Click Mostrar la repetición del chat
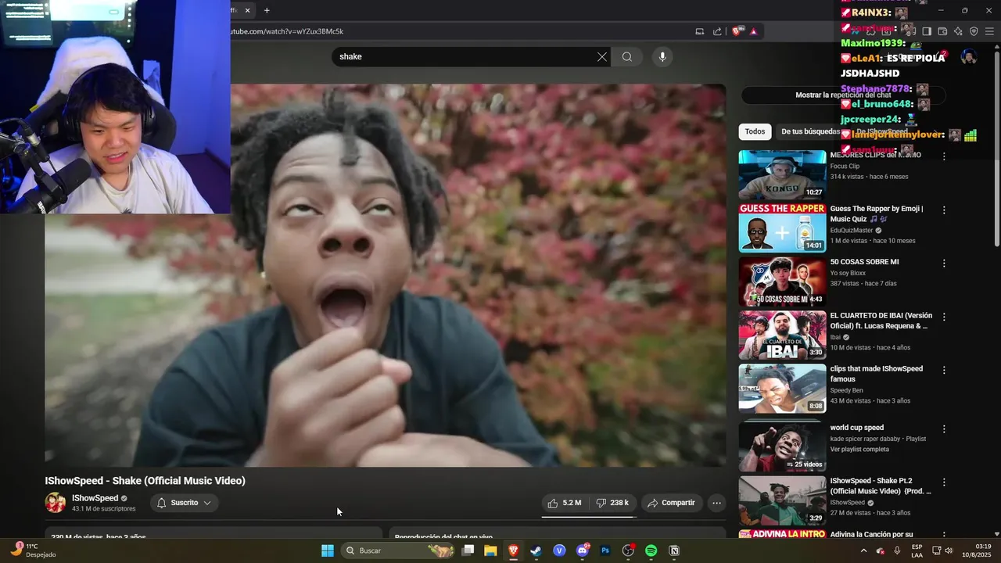The height and width of the screenshot is (563, 1001). pyautogui.click(x=843, y=95)
